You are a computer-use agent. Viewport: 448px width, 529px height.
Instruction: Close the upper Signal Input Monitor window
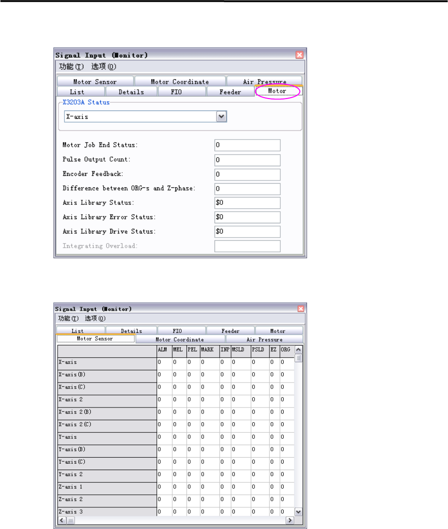299,55
